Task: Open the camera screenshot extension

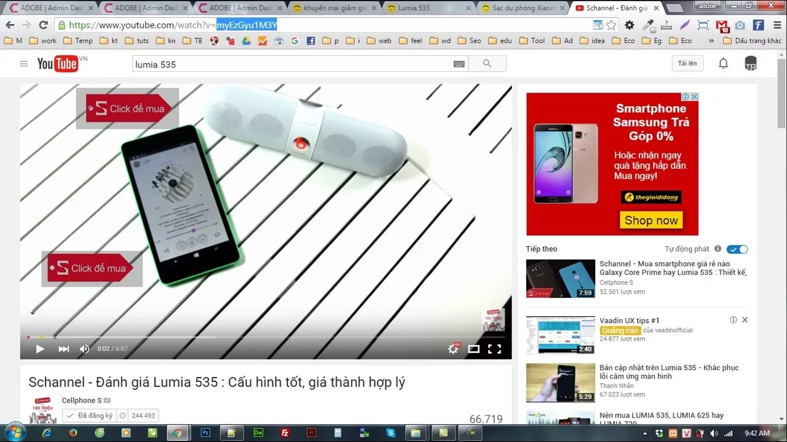Action: coord(740,25)
